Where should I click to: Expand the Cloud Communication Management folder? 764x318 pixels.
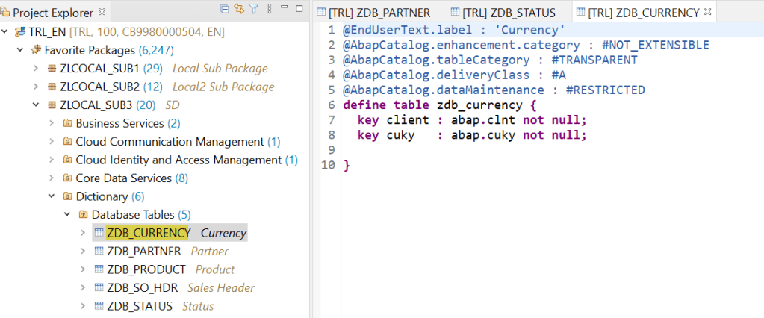pos(52,142)
